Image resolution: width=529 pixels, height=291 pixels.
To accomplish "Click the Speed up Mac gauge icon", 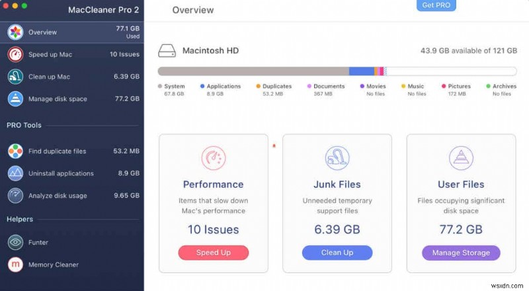I will (x=15, y=54).
